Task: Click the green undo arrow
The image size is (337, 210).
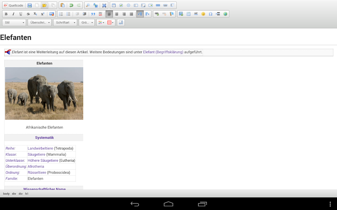Action: (x=71, y=5)
